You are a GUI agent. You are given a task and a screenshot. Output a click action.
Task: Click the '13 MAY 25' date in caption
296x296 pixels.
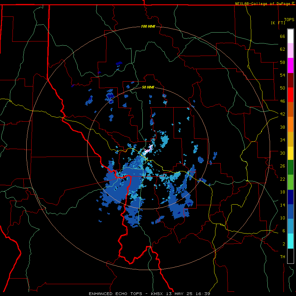[180, 294]
